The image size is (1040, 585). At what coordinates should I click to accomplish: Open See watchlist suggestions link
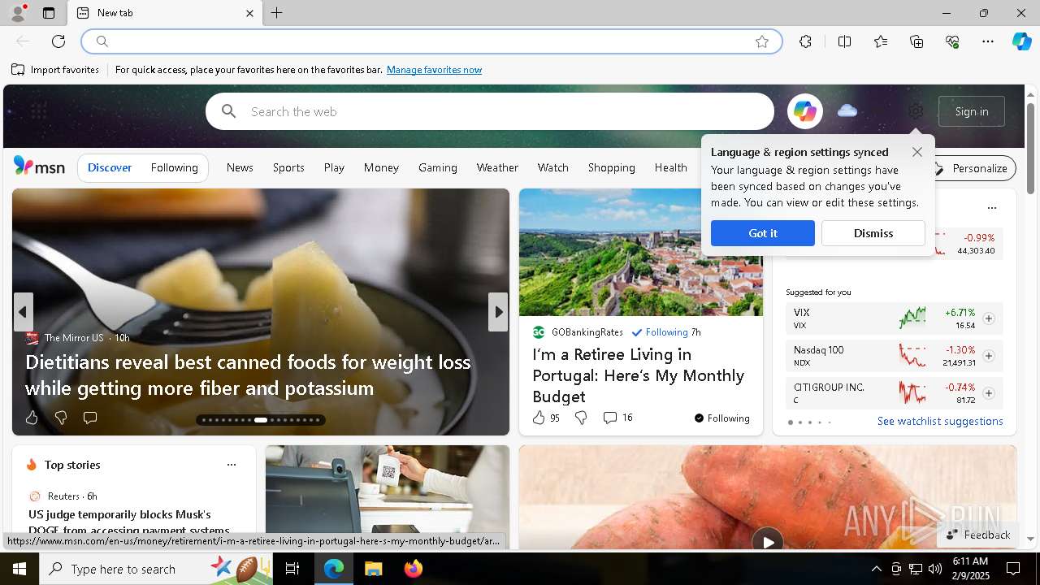click(940, 421)
